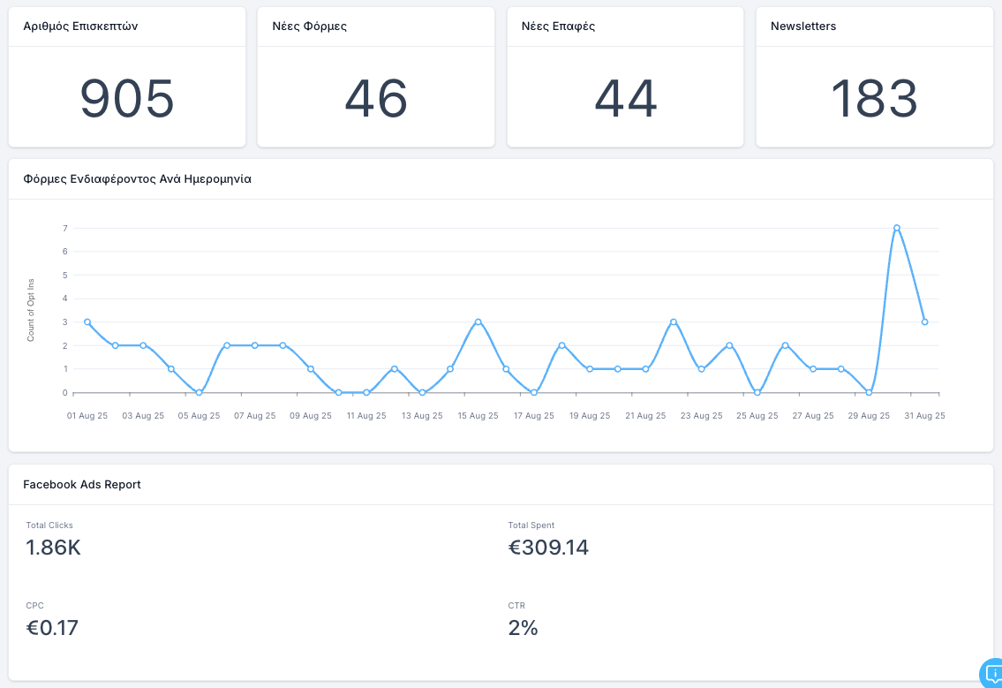The width and height of the screenshot is (1002, 688).
Task: Click the Αριθμός Επισκεπτών card title
Action: click(80, 26)
